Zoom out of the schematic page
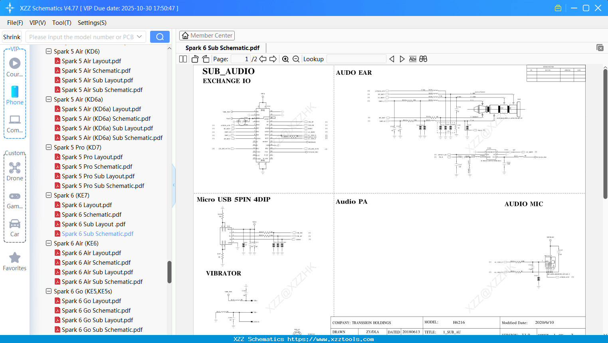Viewport: 608px width, 343px height. pyautogui.click(x=296, y=59)
